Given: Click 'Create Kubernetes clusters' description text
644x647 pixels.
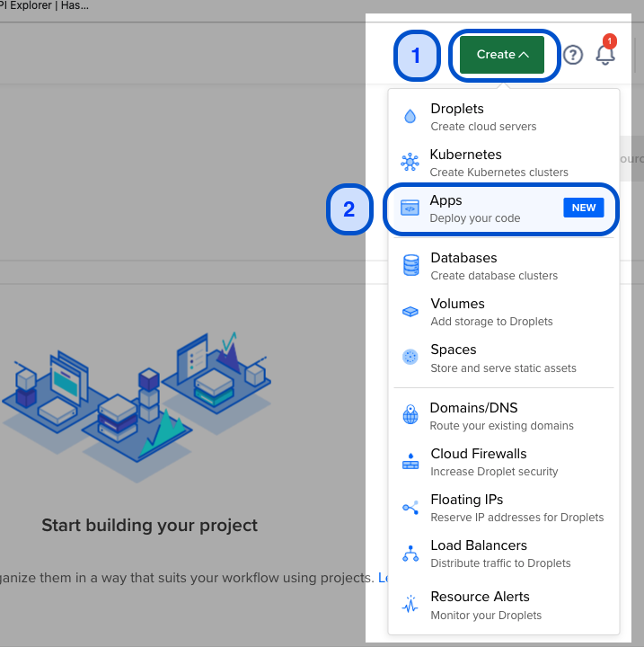Looking at the screenshot, I should (x=498, y=172).
